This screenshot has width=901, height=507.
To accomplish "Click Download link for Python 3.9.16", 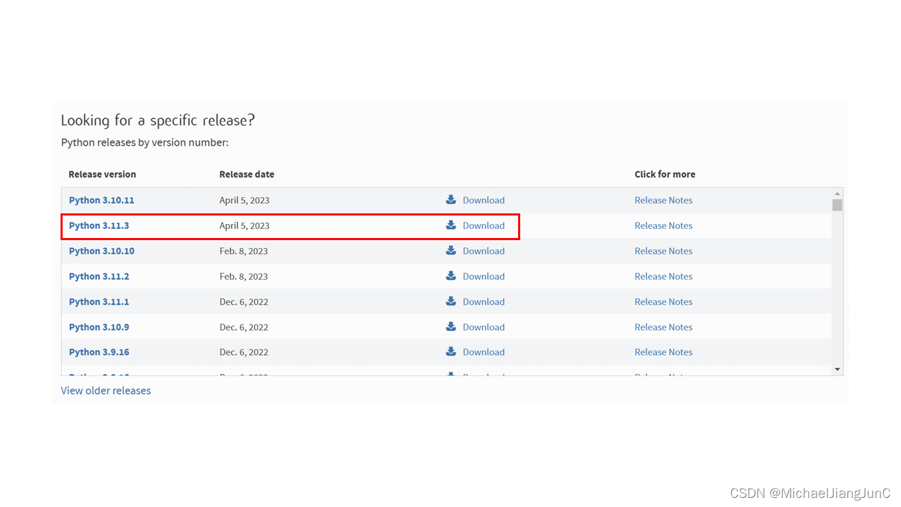I will [x=484, y=352].
